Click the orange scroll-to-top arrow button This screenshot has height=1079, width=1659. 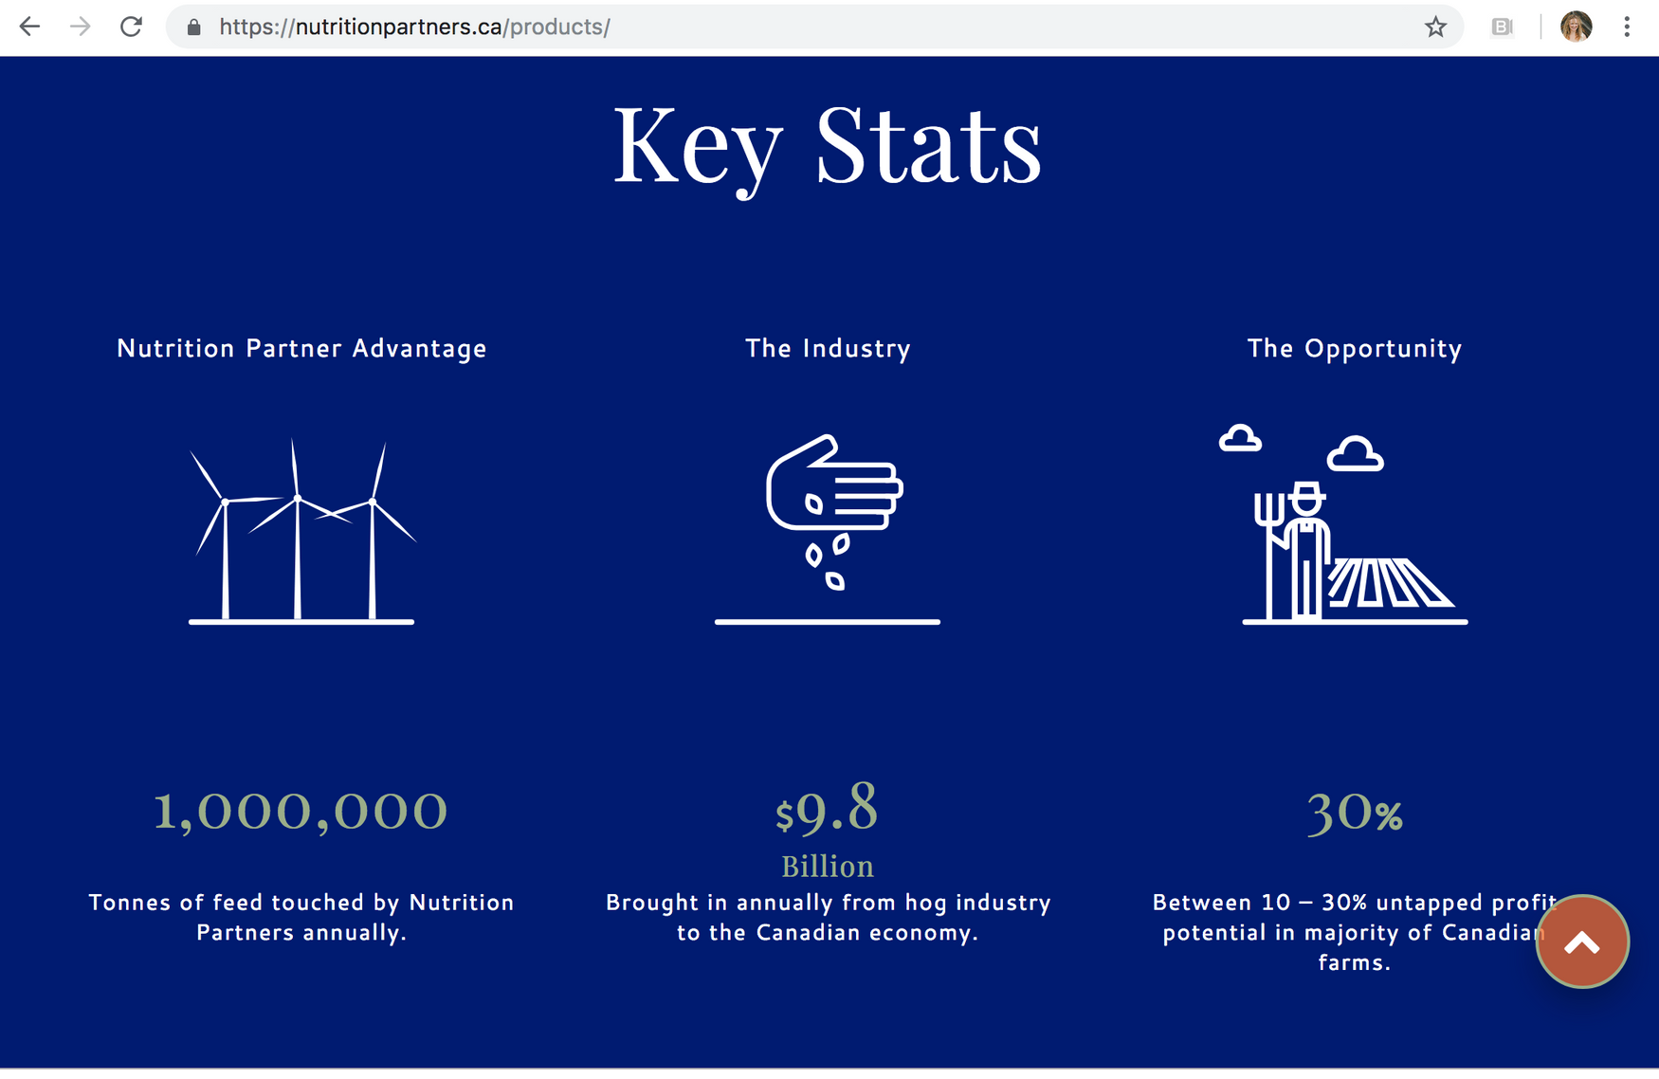point(1581,942)
